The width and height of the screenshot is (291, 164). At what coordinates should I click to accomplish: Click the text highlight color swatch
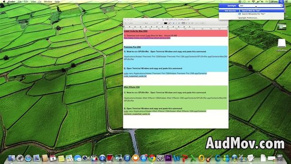tap(169, 23)
